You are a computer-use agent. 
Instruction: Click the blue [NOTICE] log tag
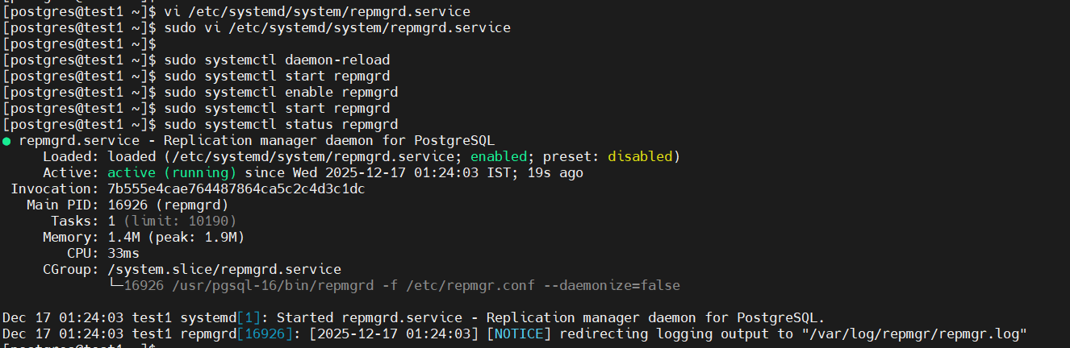(519, 333)
